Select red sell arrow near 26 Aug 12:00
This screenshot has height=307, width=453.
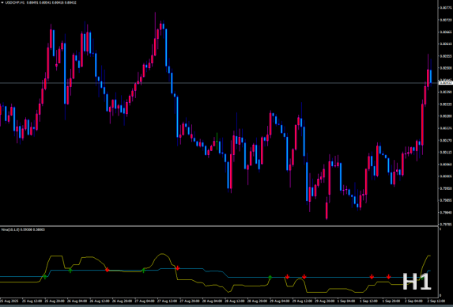(107, 270)
